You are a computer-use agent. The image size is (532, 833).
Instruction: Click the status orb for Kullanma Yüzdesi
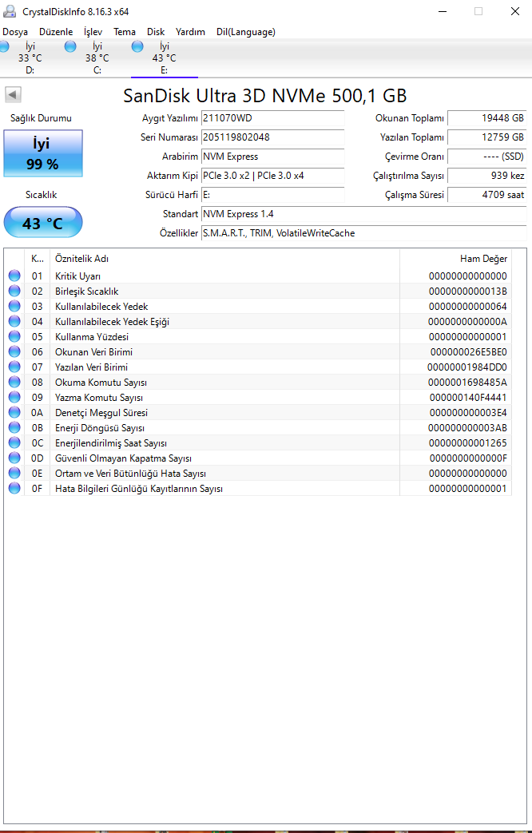point(14,336)
